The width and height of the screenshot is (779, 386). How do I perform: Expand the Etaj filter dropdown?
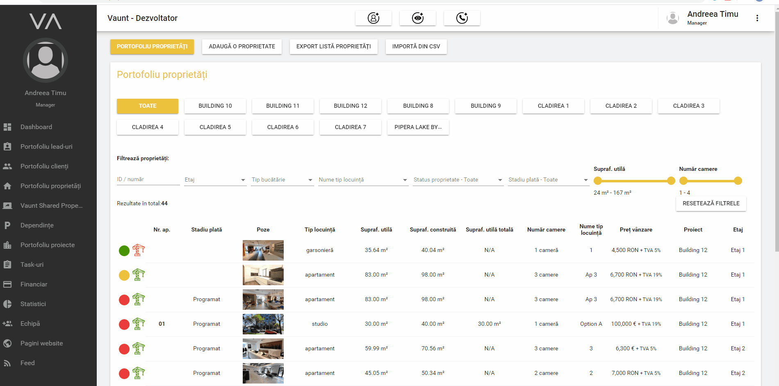point(215,180)
